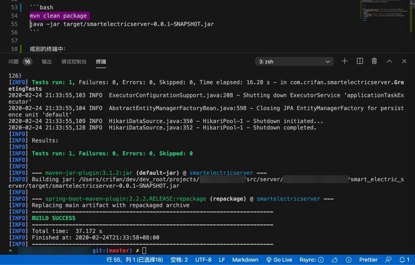Click editor line 'mvn clean package'
Image resolution: width=415 pixels, height=265 pixels.
point(58,16)
